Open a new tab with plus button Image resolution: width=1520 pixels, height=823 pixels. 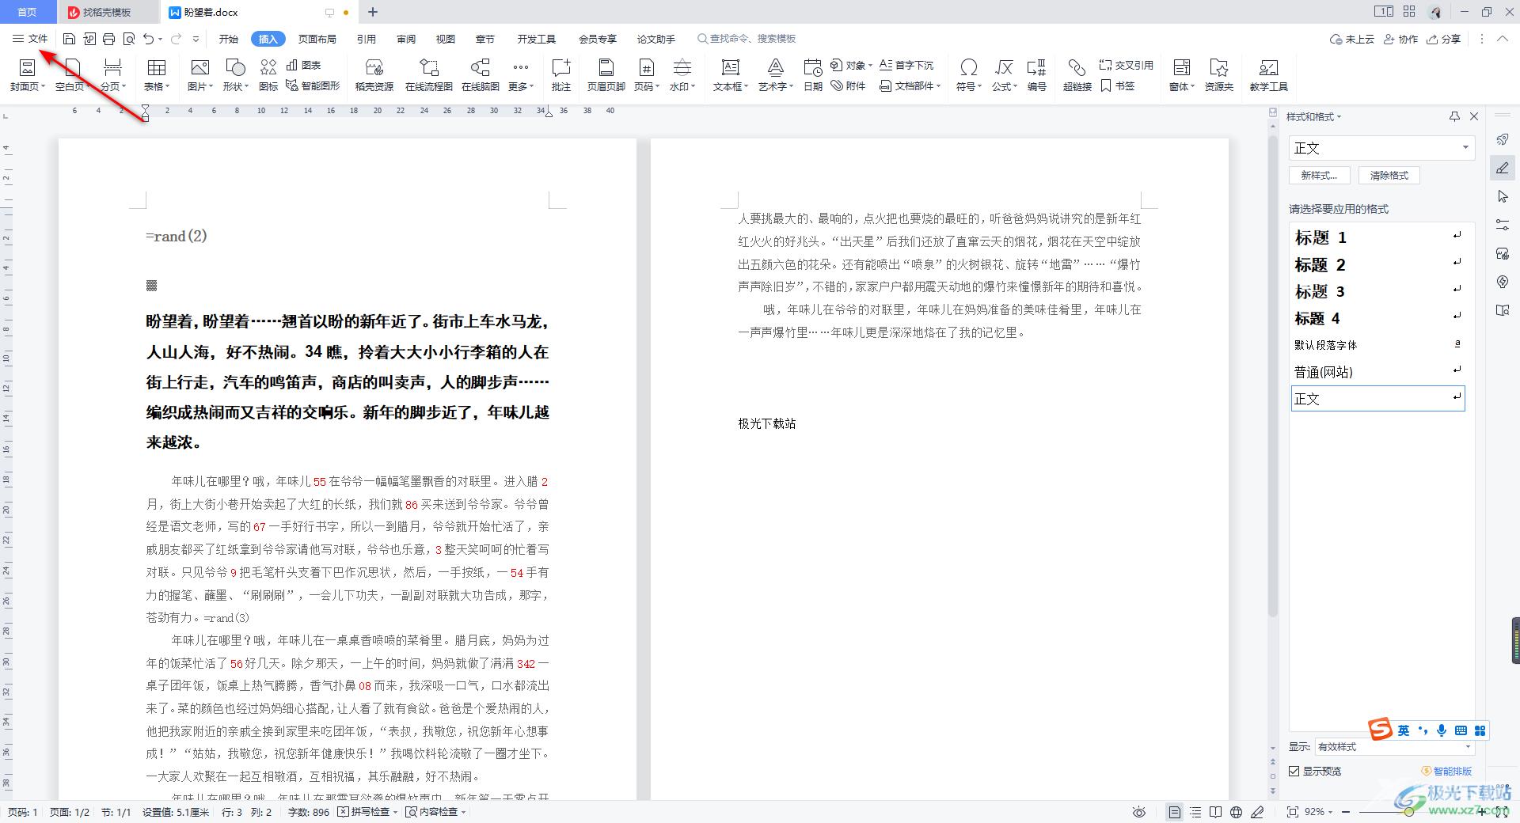(373, 12)
